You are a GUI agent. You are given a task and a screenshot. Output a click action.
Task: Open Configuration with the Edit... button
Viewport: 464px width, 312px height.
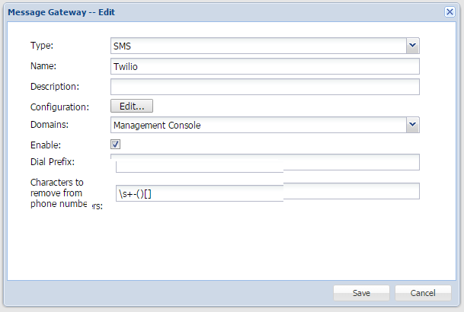coord(132,106)
